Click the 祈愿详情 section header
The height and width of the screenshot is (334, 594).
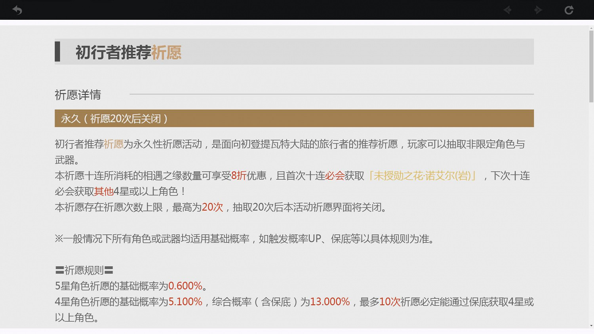pos(78,95)
